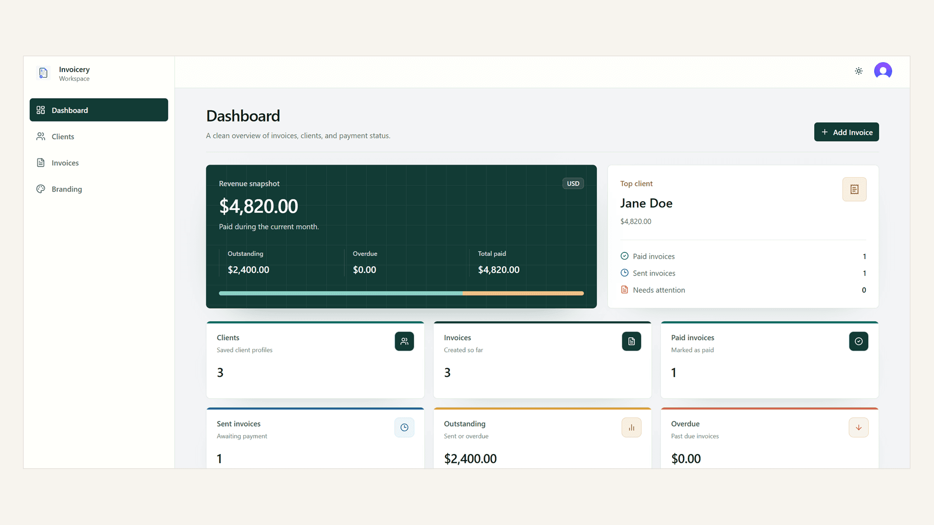
Task: Click the Paid invoices row in Top client
Action: pyautogui.click(x=743, y=256)
